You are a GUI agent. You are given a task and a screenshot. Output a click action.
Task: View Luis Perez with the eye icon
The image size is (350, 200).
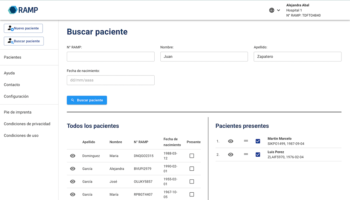[231, 155]
